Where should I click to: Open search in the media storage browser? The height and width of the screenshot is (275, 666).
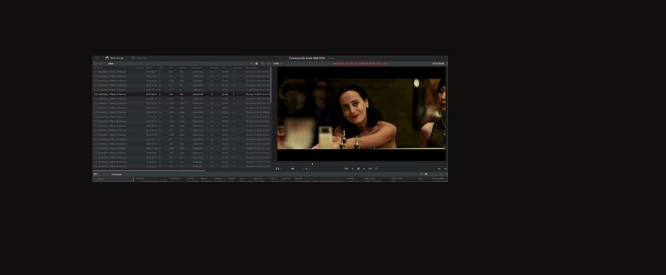tap(262, 64)
